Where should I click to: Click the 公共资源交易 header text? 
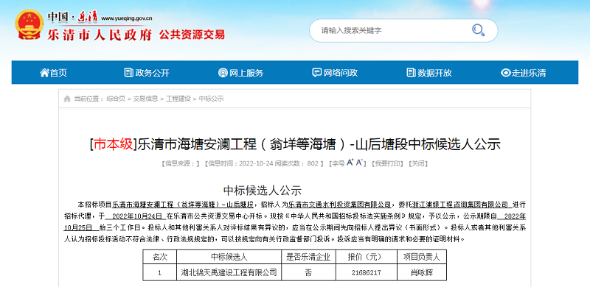click(x=192, y=35)
